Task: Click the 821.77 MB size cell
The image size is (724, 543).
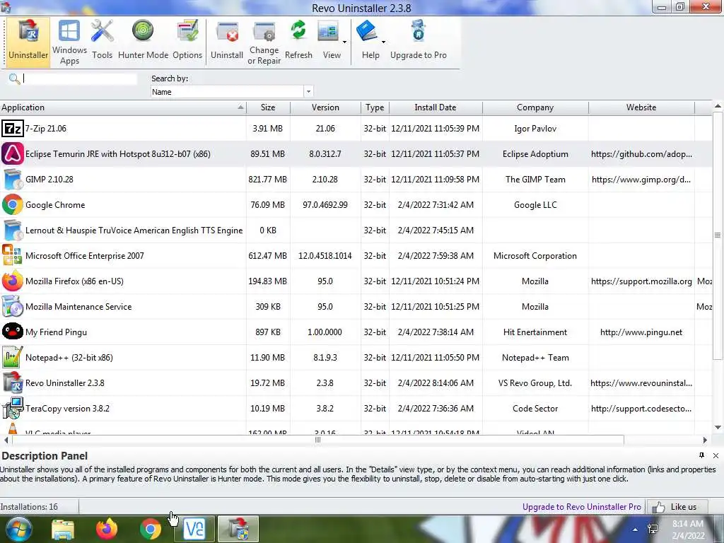Action: [268, 179]
